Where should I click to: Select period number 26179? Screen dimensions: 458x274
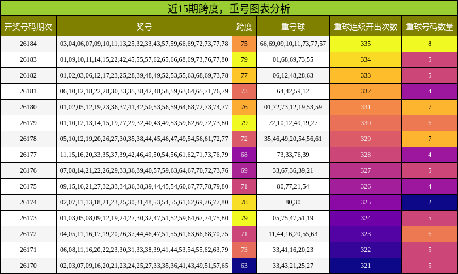(x=28, y=123)
